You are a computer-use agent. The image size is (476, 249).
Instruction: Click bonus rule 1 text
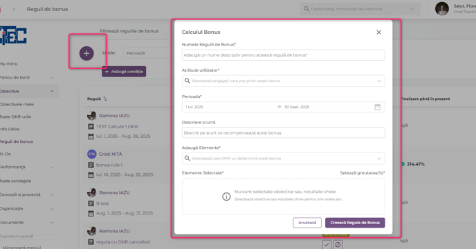pyautogui.click(x=109, y=165)
